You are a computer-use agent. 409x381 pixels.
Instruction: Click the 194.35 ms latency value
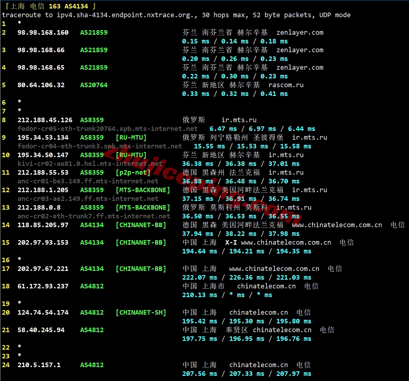coord(294,251)
